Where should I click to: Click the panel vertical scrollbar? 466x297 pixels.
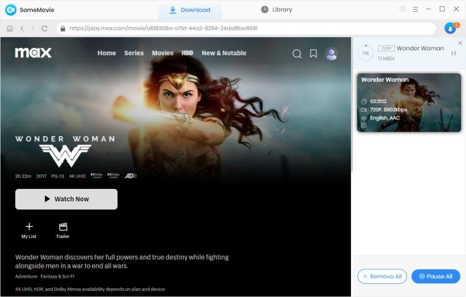(x=352, y=104)
